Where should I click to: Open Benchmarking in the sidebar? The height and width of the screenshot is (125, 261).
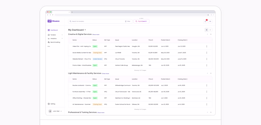(54, 42)
